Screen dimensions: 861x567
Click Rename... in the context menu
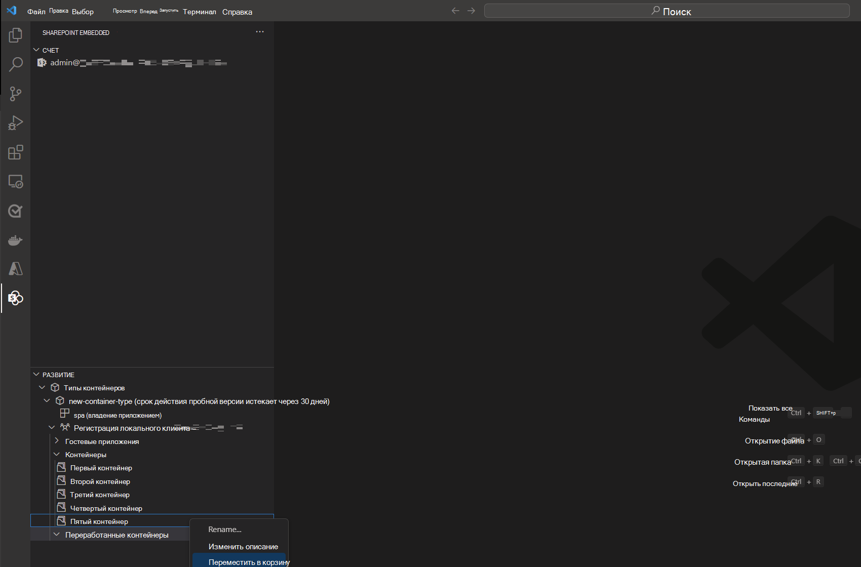225,530
